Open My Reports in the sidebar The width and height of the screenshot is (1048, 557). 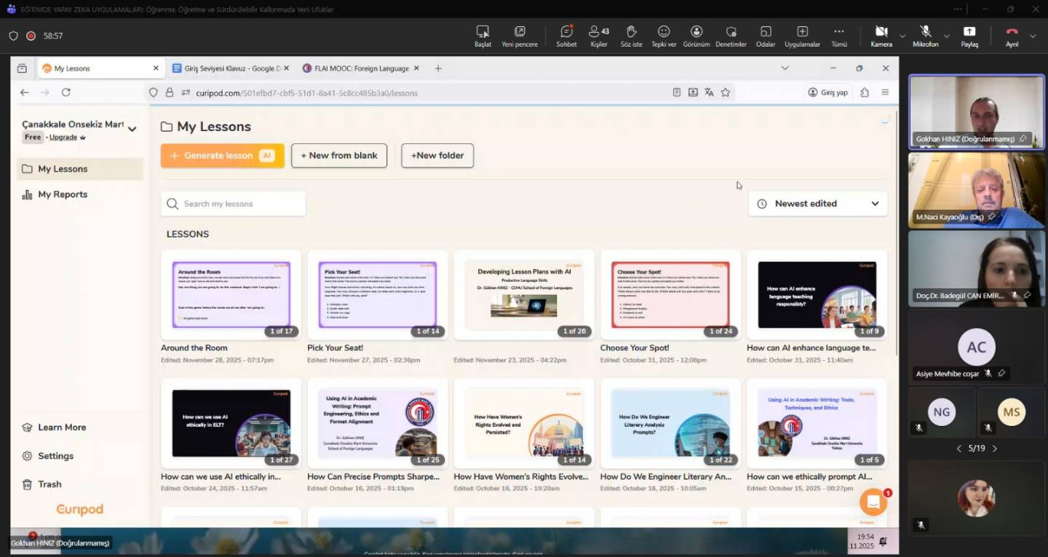[63, 194]
